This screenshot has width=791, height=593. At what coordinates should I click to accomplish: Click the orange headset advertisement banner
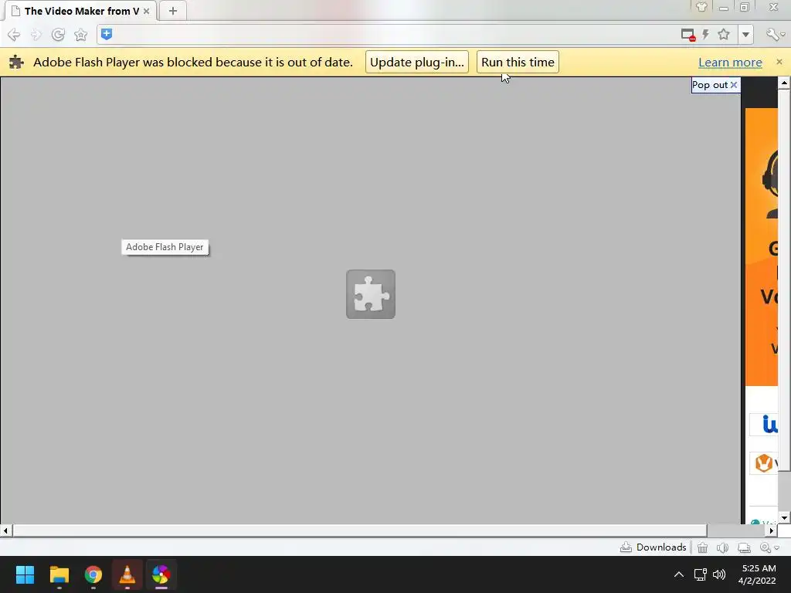coord(761,247)
